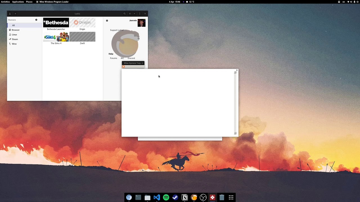The image size is (360, 202).
Task: Select the Zwift game banner
Action: [82, 37]
